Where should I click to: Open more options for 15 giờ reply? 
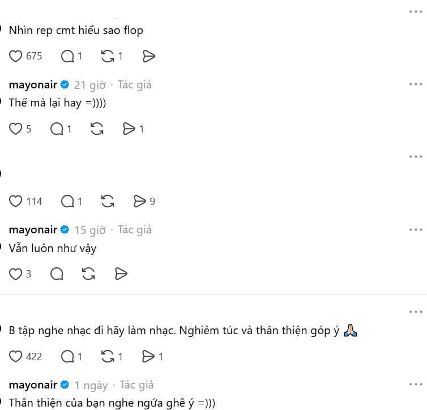click(x=416, y=230)
